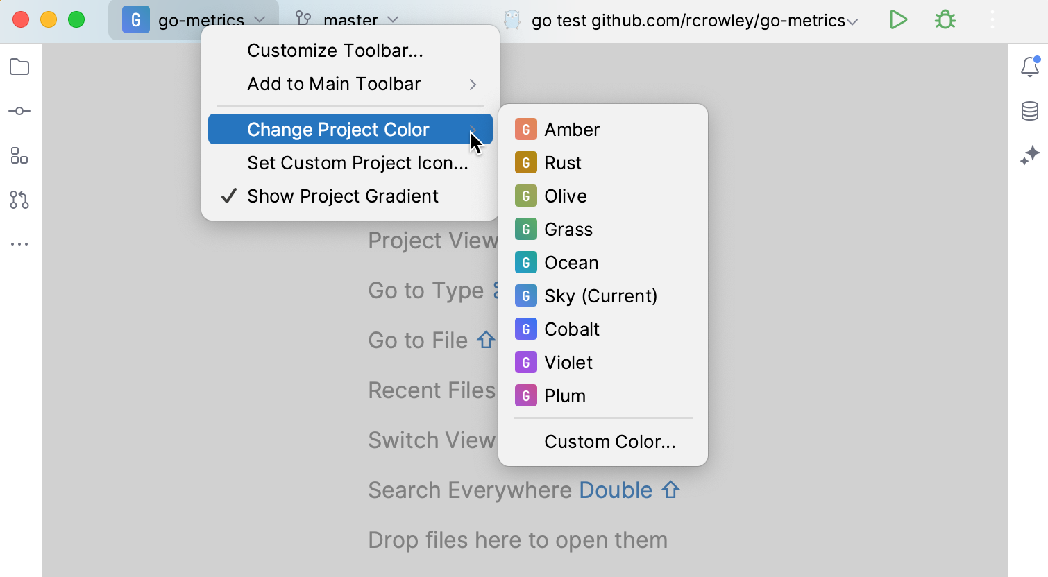Open the Pull Requests tool window
The image size is (1048, 577).
coord(19,200)
